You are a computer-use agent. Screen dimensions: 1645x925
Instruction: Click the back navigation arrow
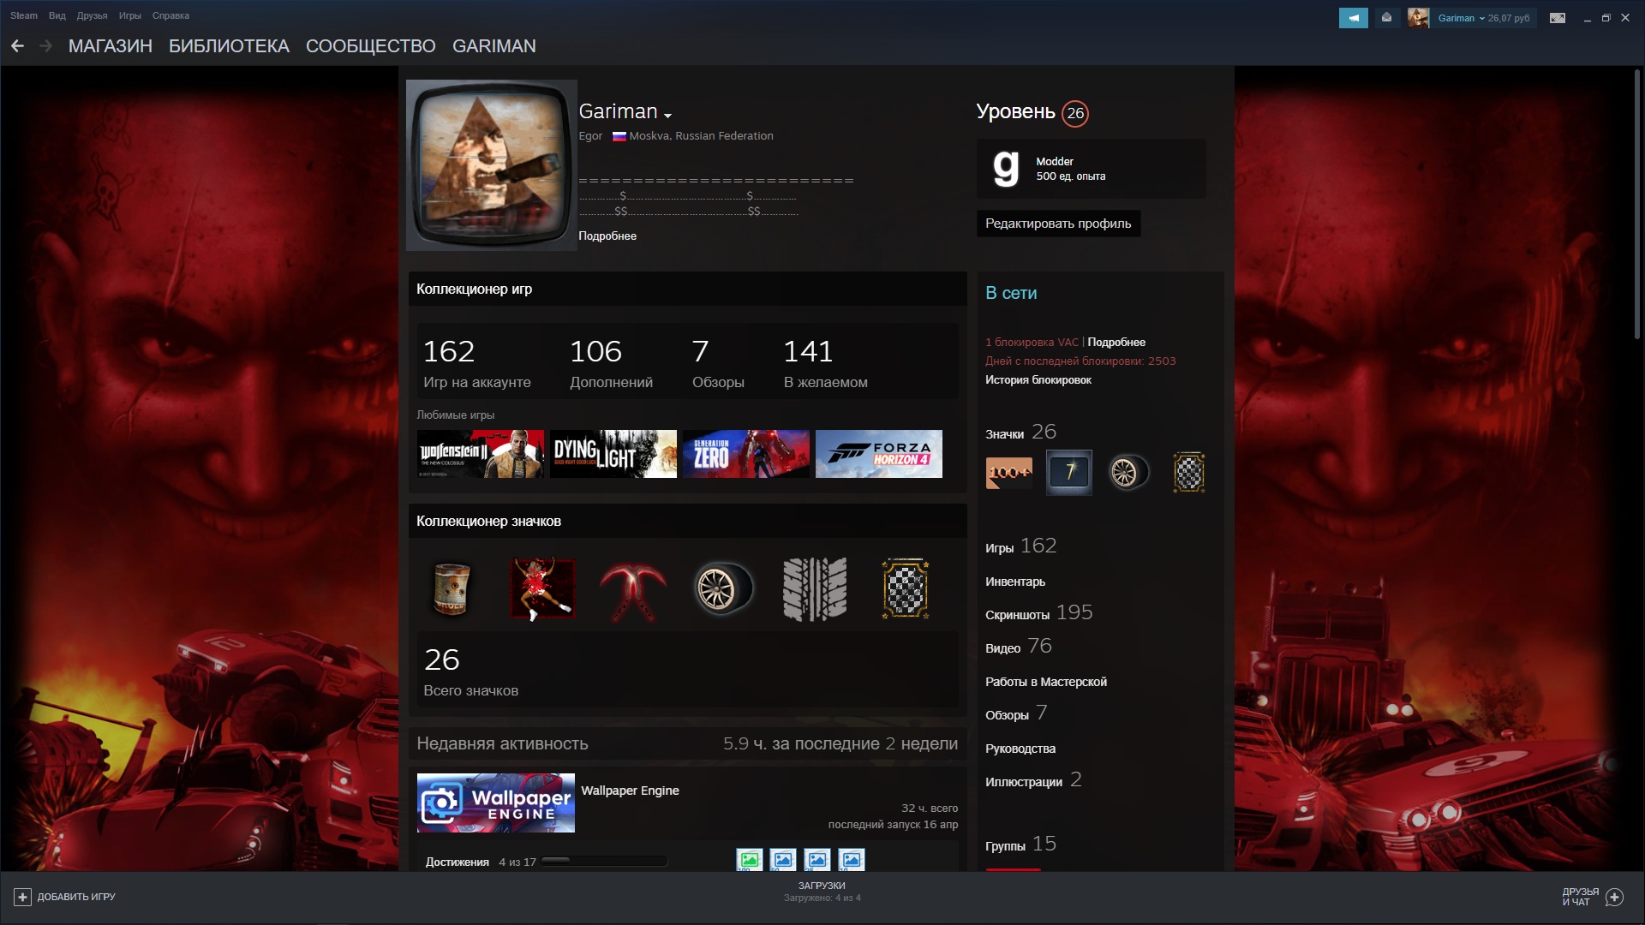(x=17, y=46)
